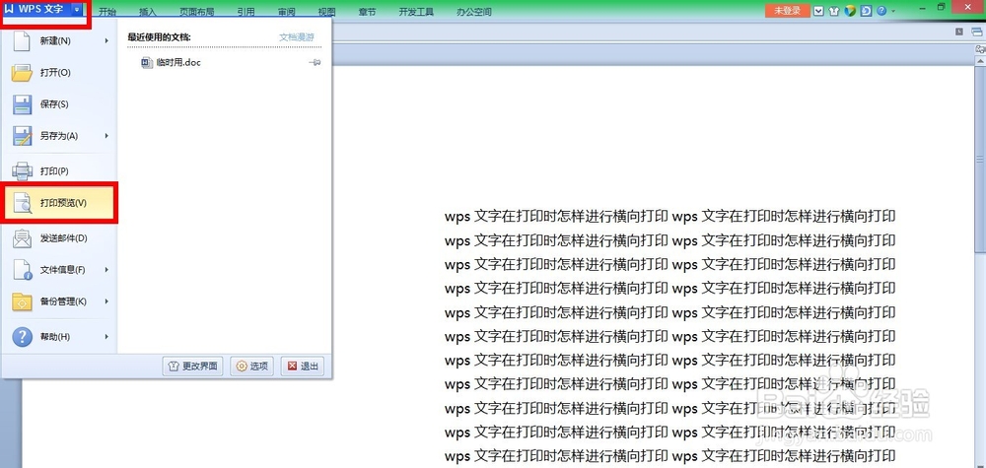Open the 开发工具 ribbon tab
The image size is (986, 468).
coord(416,12)
